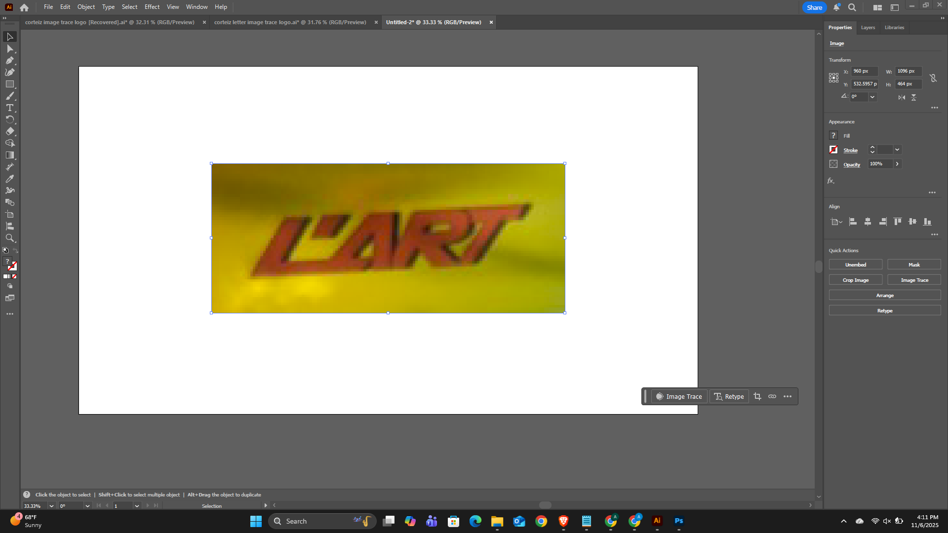Swap fill and stroke colors in toolbar

pyautogui.click(x=15, y=251)
